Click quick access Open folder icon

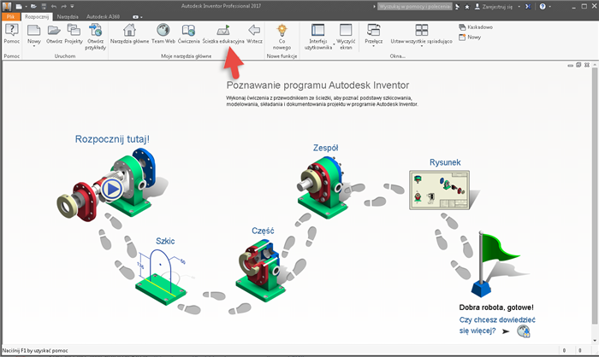(33, 6)
